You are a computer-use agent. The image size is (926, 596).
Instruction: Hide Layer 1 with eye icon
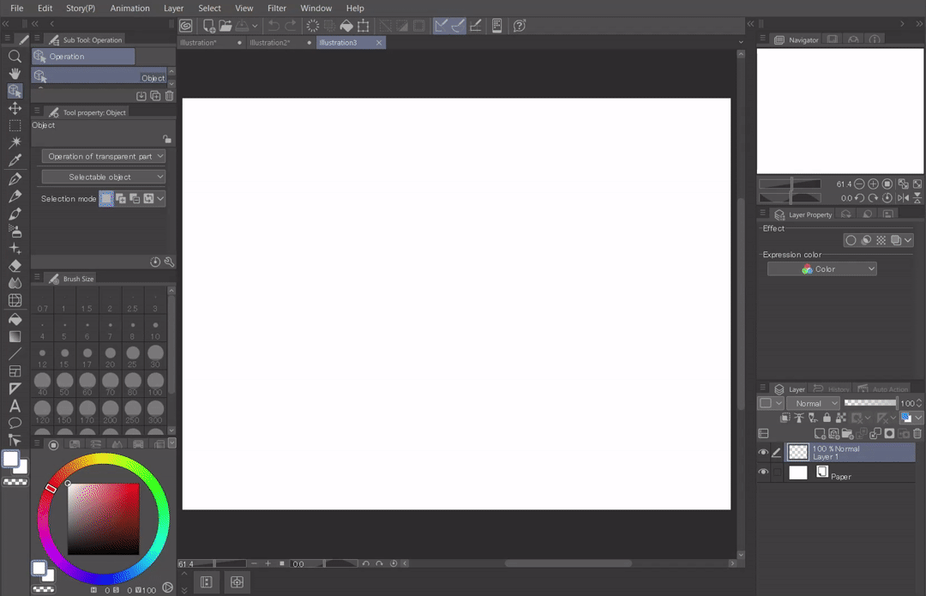tap(763, 452)
